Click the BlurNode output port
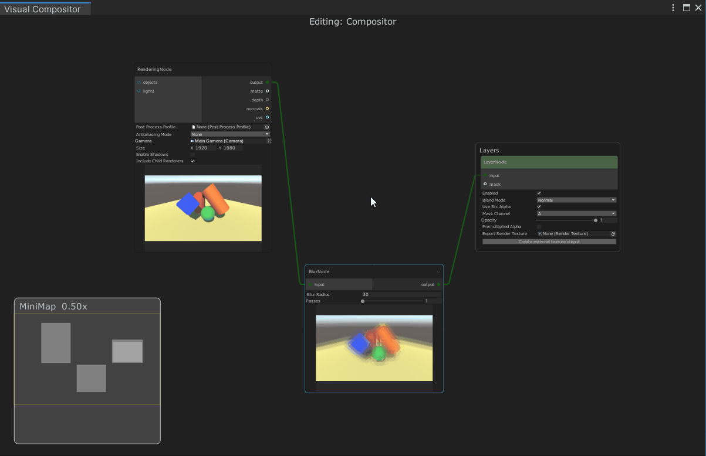Screen dimensions: 706x456 438,285
